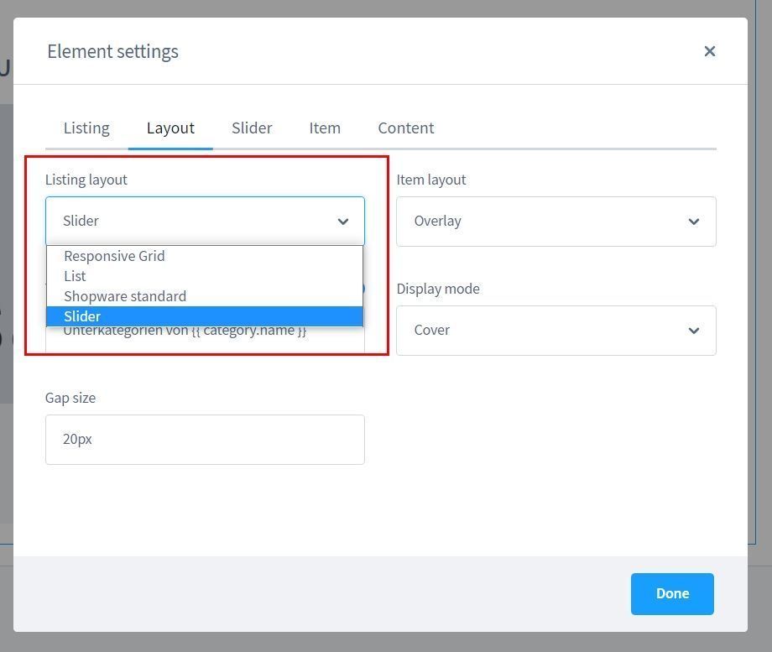Click the Element settings dialog title

112,51
